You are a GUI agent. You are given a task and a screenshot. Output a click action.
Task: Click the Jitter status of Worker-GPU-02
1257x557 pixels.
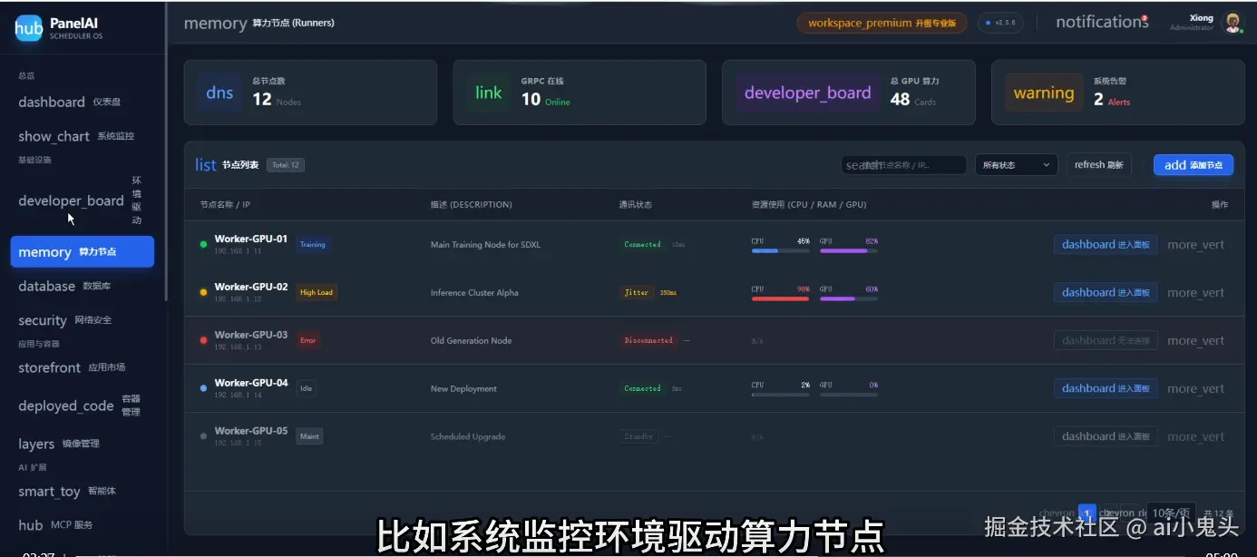[637, 293]
